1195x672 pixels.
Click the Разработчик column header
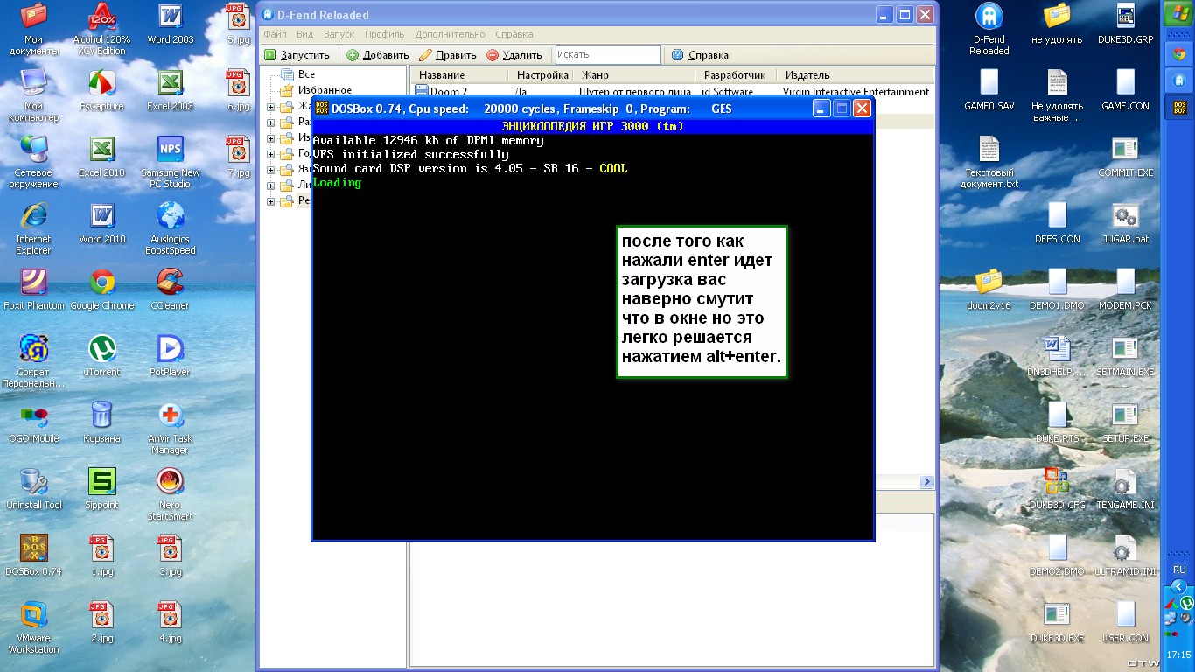[736, 75]
